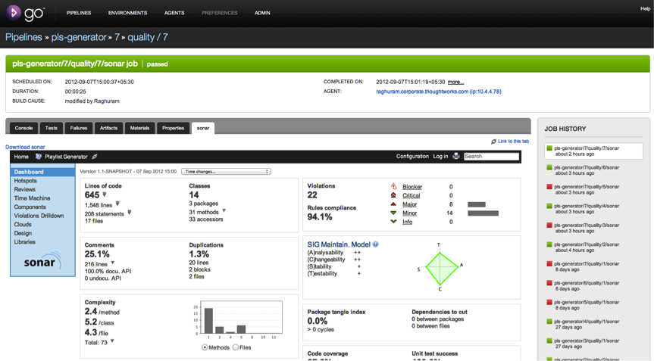The width and height of the screenshot is (654, 361).
Task: Click the link icon after Playlist Generator
Action: pos(95,157)
